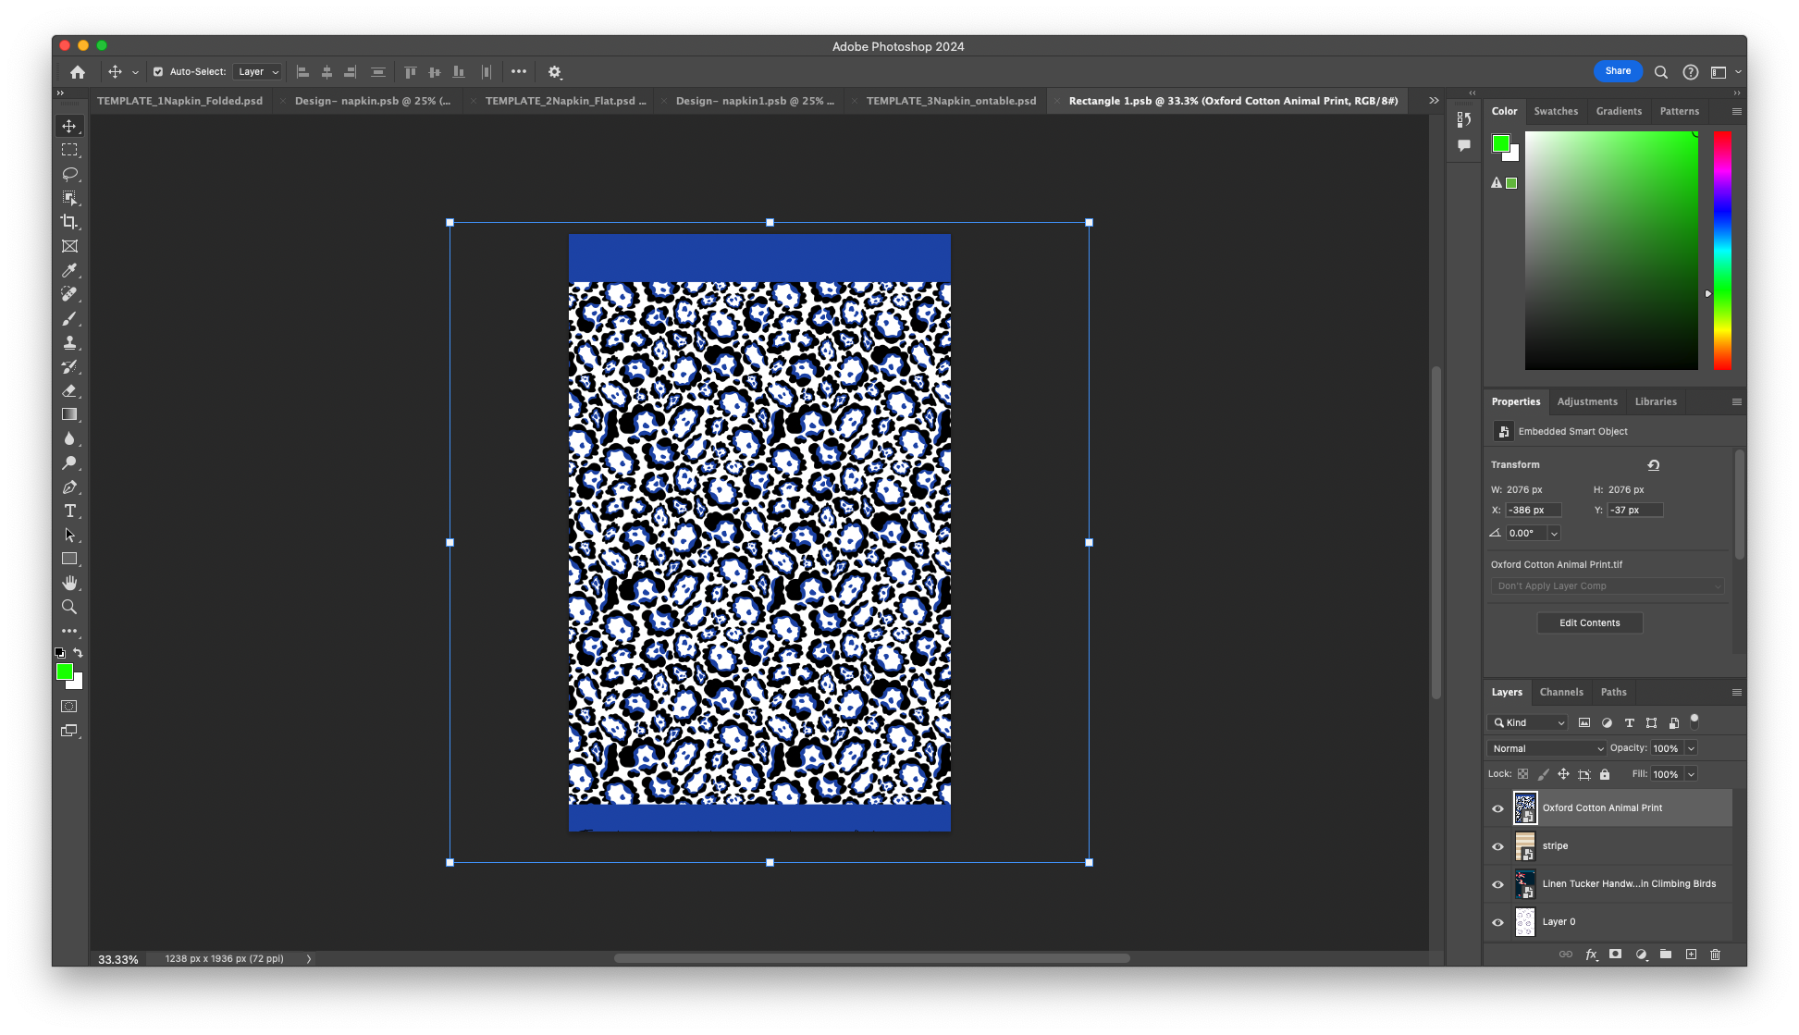Select the Clone Stamp tool
The image size is (1799, 1035).
pyautogui.click(x=69, y=342)
